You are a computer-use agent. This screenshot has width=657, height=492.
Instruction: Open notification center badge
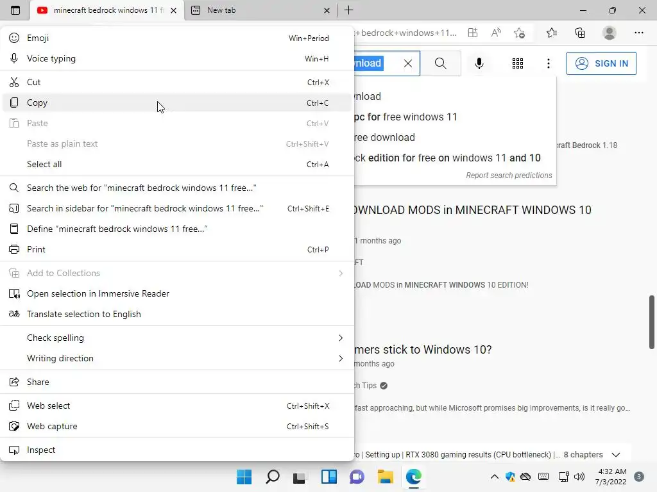pos(639,477)
